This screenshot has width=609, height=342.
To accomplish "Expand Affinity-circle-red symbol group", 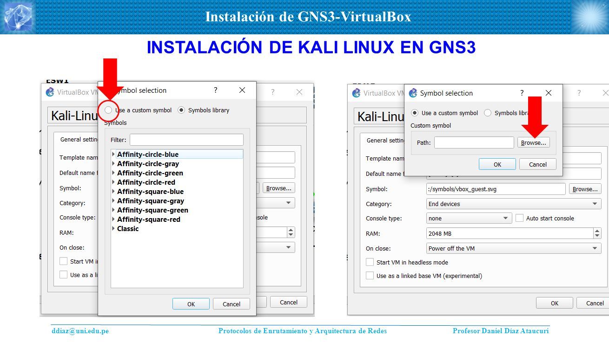I will point(113,182).
